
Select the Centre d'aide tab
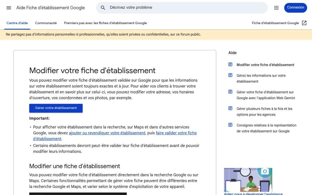[17, 23]
